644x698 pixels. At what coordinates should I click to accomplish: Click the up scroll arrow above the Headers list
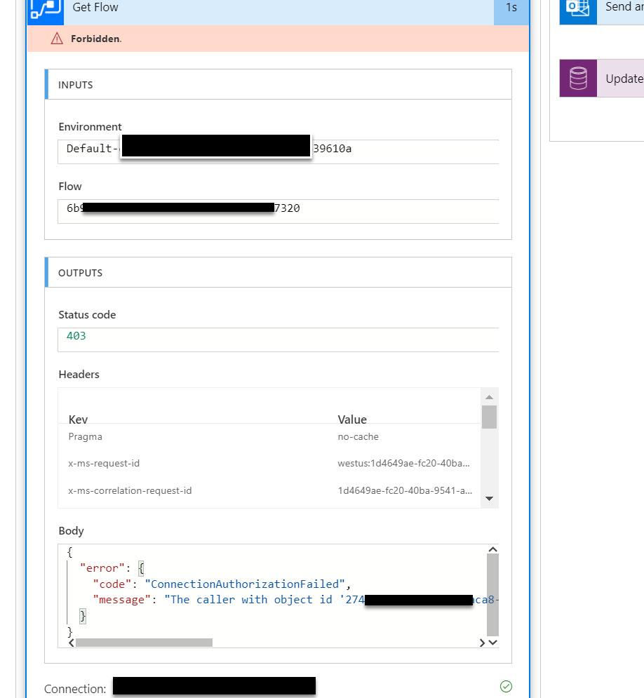(x=490, y=396)
